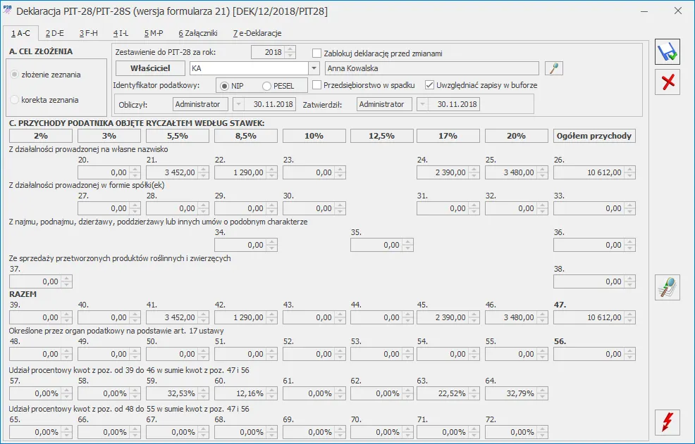Viewport: 695px width, 444px height.
Task: Enable 'Zablokuj deklarację przed zmianami' checkbox
Action: coord(316,53)
